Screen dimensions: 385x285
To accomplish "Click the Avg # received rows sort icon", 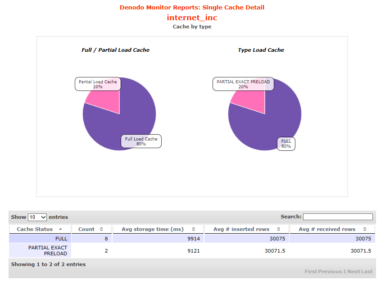I will 365,229.
